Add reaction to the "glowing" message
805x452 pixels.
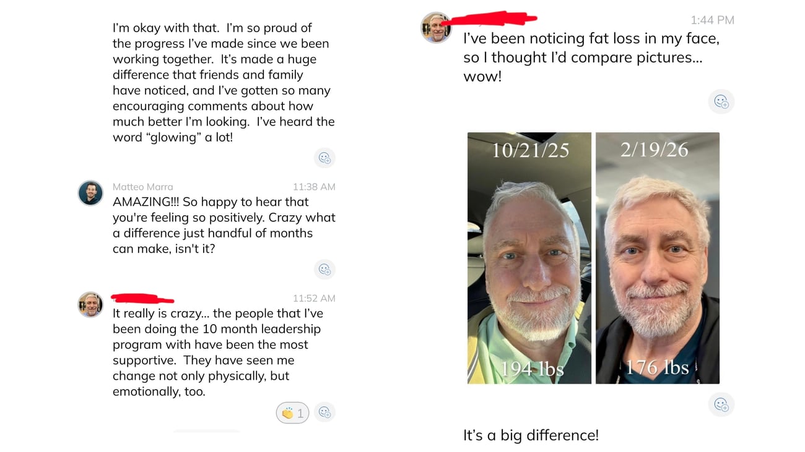click(324, 158)
